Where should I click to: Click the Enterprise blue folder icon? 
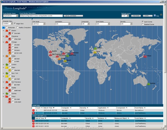[x=4, y=28]
